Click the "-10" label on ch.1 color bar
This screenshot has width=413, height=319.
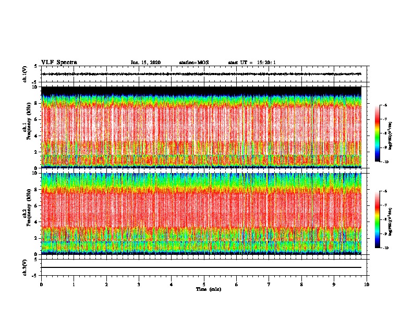pyautogui.click(x=385, y=162)
